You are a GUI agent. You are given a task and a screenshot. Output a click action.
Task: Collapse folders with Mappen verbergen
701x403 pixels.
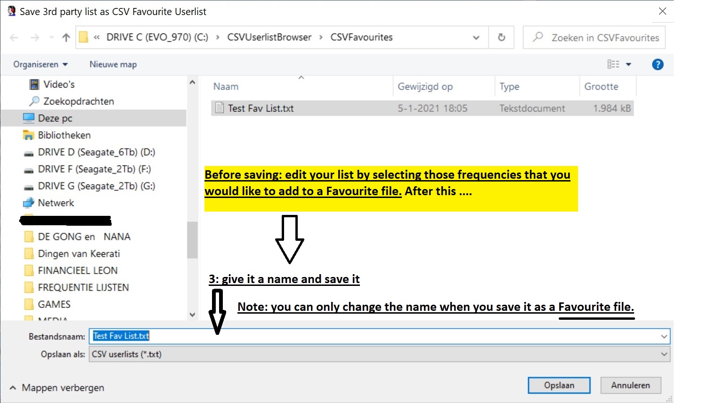click(57, 387)
